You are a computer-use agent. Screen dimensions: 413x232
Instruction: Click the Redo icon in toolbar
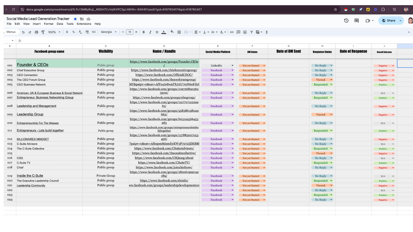coord(30,32)
